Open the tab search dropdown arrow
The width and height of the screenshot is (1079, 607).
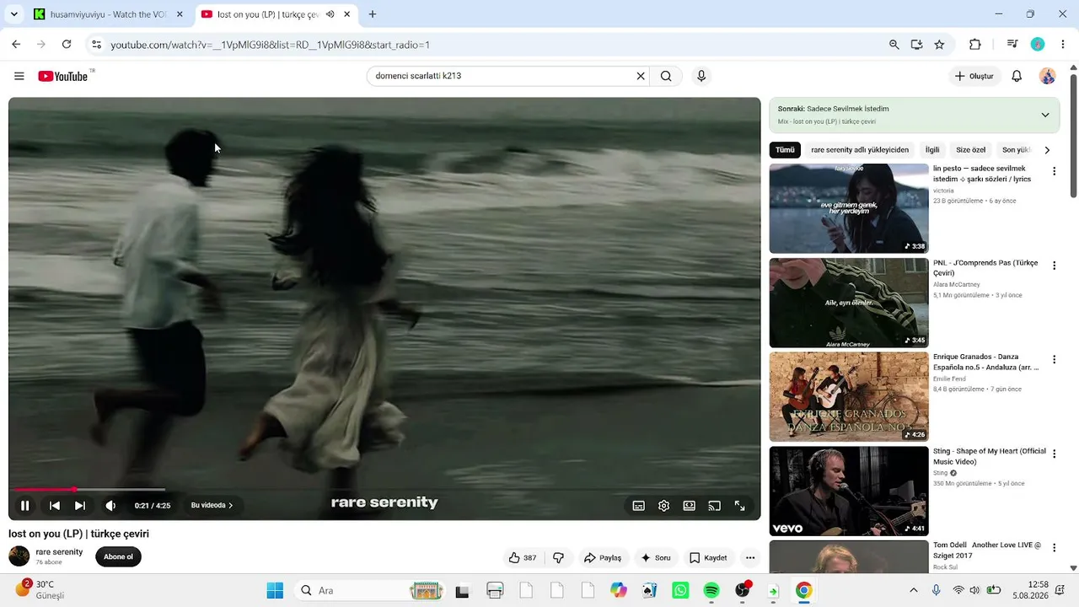[14, 14]
